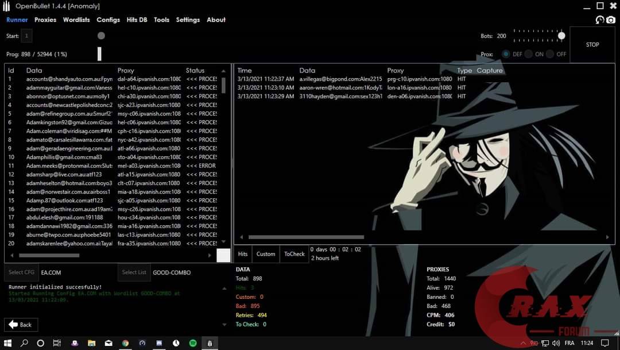Click the log panel scroll-up arrow
Viewport: 620px width, 350px height.
[x=224, y=289]
